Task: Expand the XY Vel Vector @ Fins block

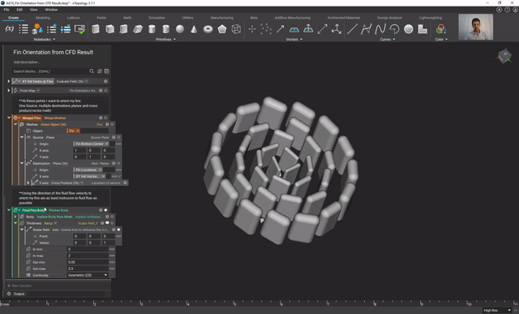Action: [x=9, y=81]
